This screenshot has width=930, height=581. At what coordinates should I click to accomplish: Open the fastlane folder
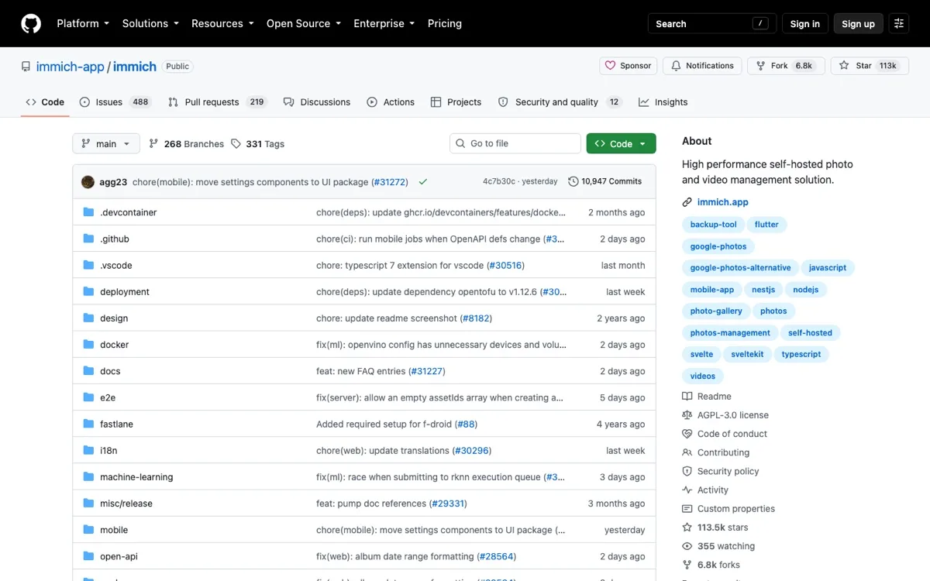[x=116, y=424]
